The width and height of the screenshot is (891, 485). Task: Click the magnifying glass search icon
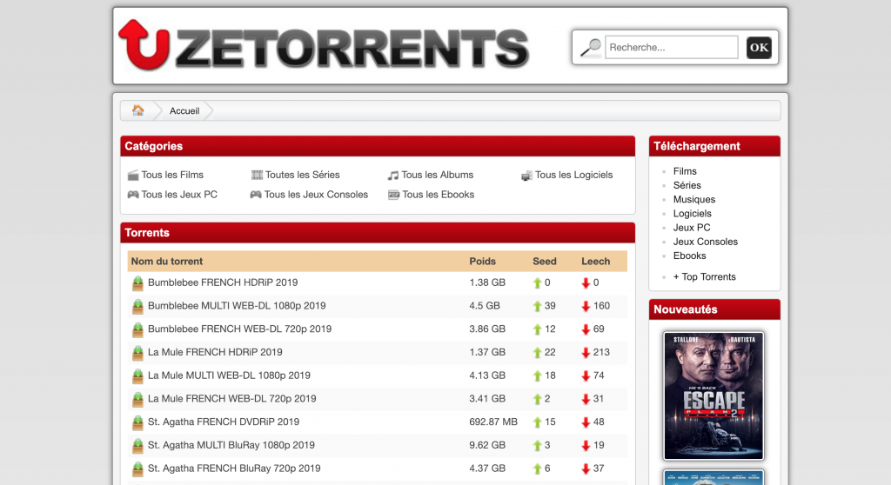[591, 47]
